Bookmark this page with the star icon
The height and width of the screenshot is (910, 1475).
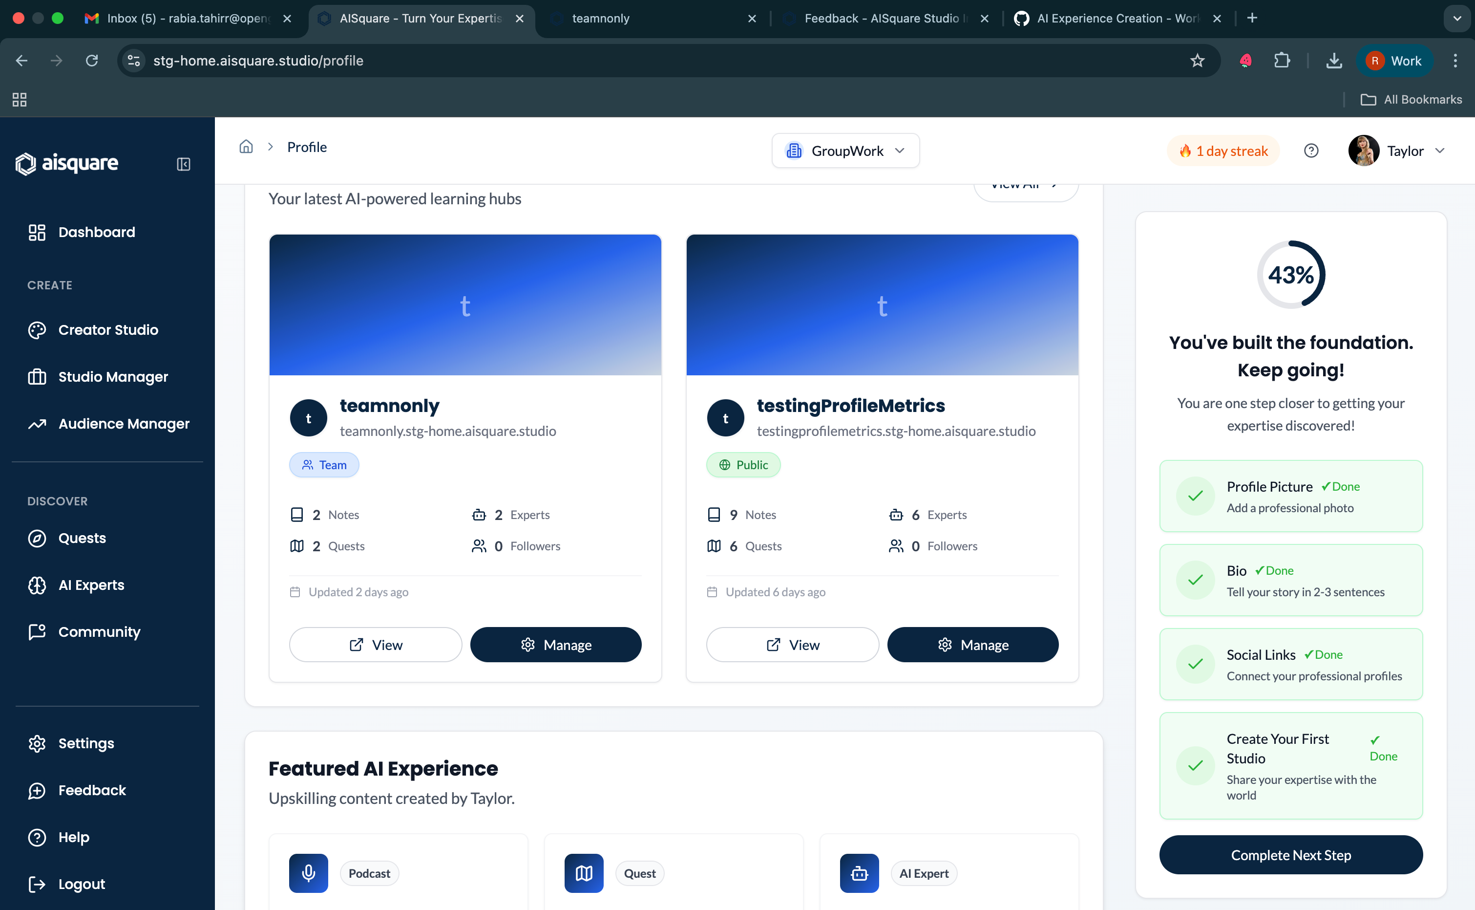(x=1197, y=60)
